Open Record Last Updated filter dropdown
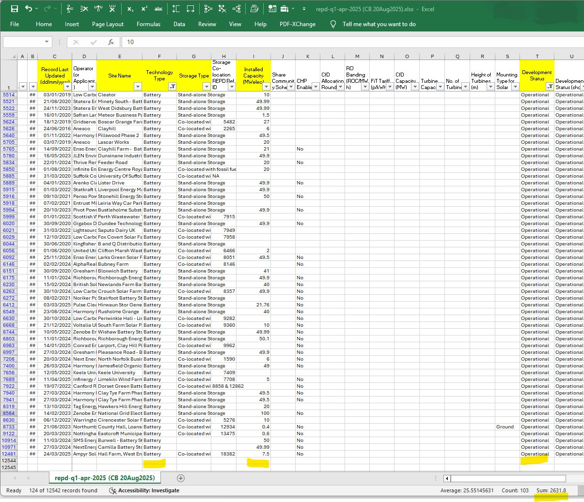584x502 pixels. 67,87
